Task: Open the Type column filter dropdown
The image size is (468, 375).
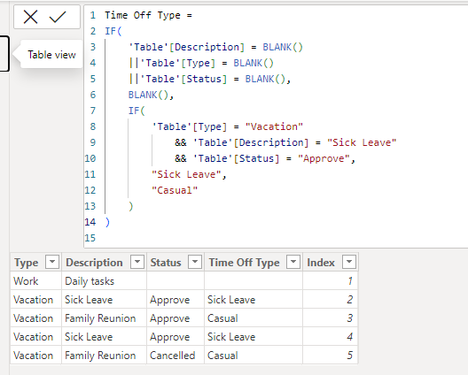Action: pos(52,262)
